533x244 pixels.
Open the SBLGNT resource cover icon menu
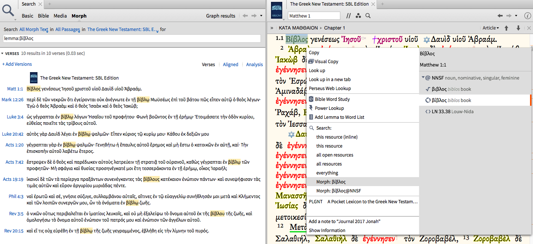point(276,10)
